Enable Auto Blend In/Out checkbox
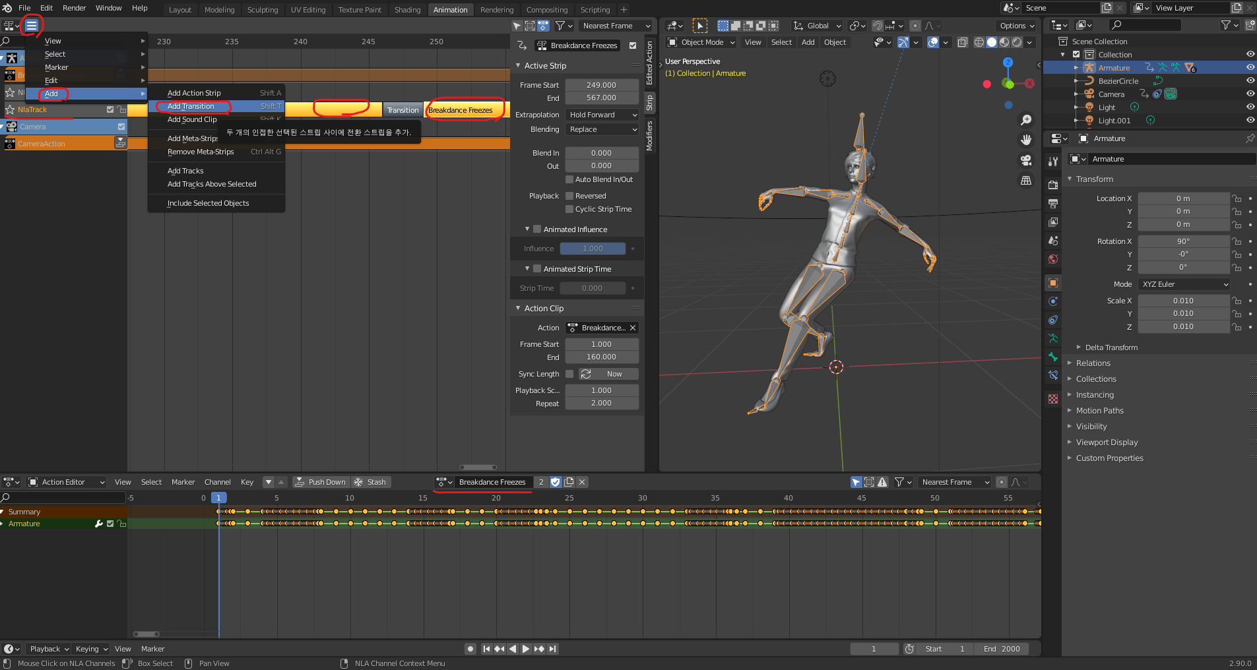This screenshot has height=670, width=1257. [569, 179]
